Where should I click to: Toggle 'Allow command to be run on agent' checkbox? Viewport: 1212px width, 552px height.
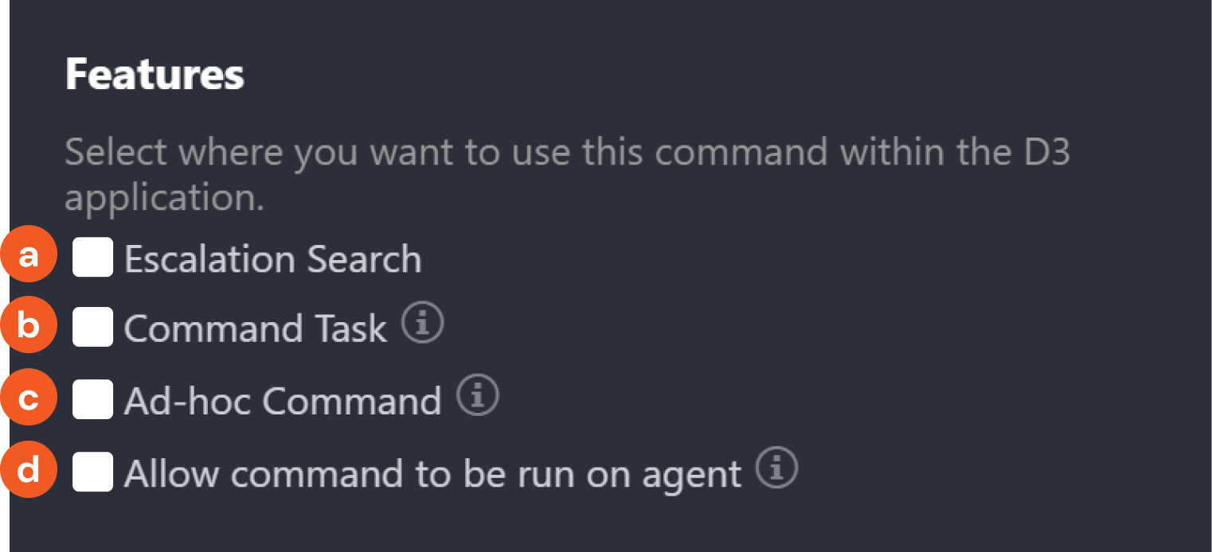(92, 471)
